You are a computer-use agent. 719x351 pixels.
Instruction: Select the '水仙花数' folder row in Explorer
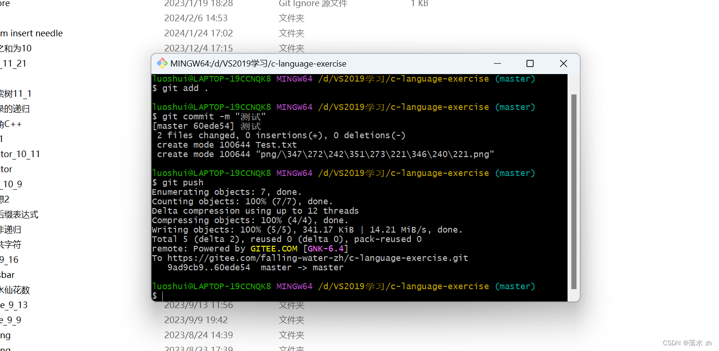[x=15, y=290]
